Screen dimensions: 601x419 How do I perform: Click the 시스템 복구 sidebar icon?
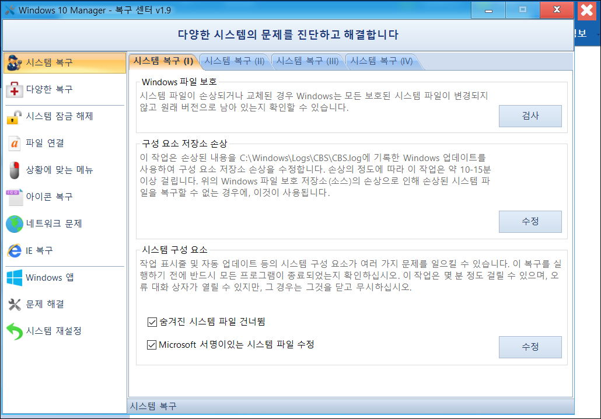(x=15, y=62)
